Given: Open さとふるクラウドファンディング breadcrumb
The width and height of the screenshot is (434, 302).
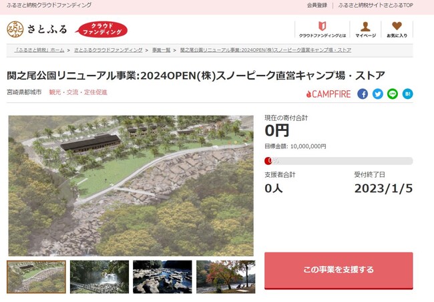Looking at the screenshot, I should (x=108, y=50).
